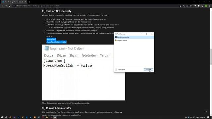Maximize the Task Manager window
Screen dimensions: 212x119
[x=146, y=34]
